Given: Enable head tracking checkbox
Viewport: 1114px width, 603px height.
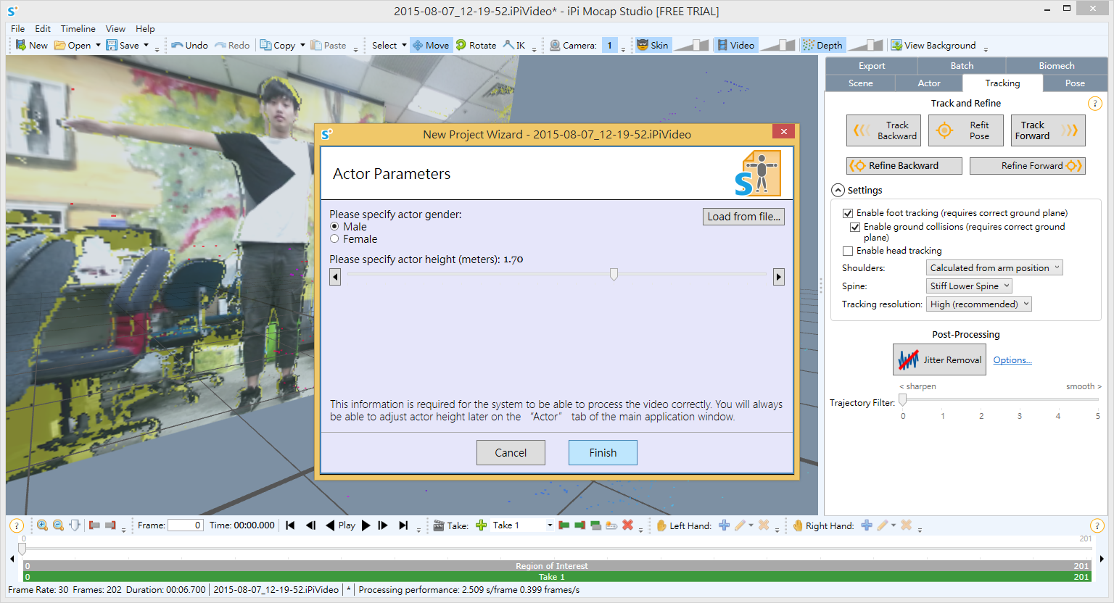Looking at the screenshot, I should (x=848, y=251).
